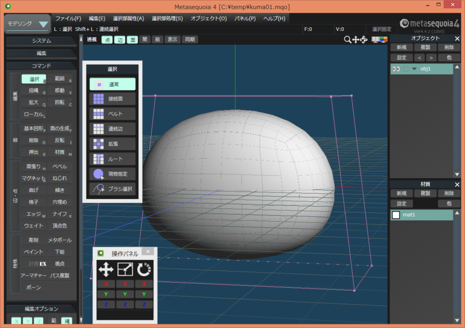Open the オブジェクト(O) menu
This screenshot has width=465, height=328.
(x=209, y=19)
